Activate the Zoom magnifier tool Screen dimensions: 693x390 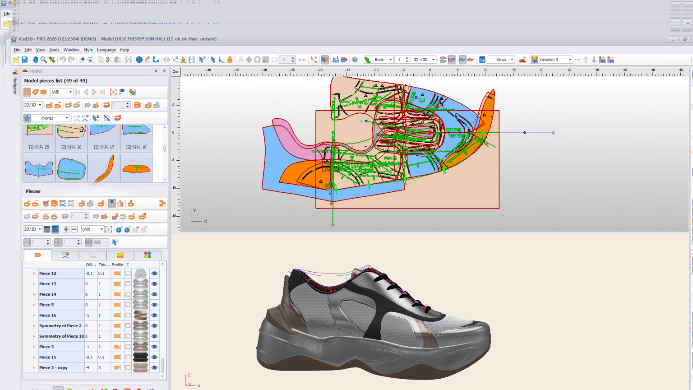43,60
